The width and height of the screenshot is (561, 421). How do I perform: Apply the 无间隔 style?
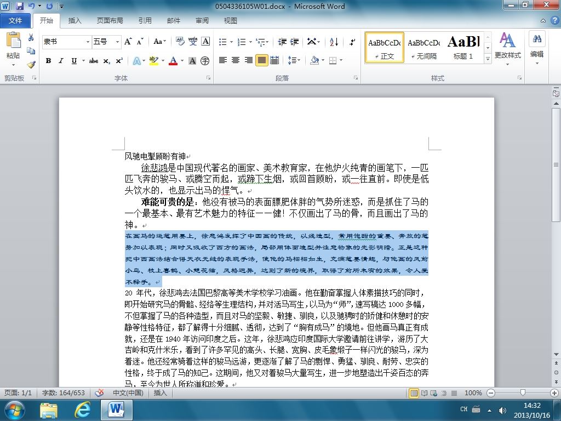pyautogui.click(x=424, y=48)
